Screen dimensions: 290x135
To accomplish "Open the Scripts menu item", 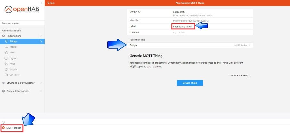I will click(22, 69).
